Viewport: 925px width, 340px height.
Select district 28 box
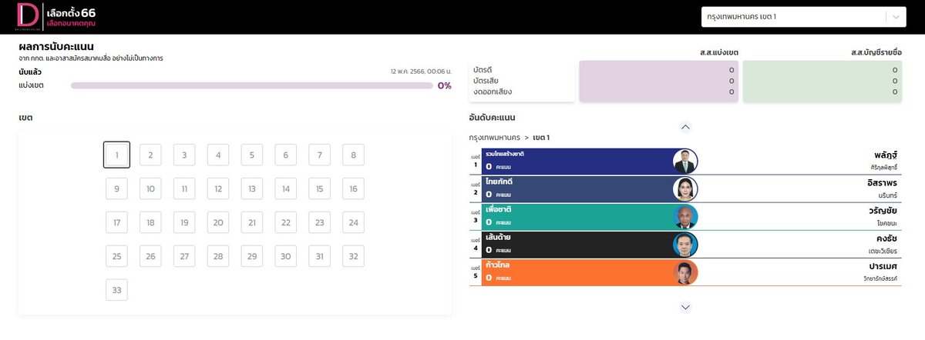pyautogui.click(x=218, y=256)
